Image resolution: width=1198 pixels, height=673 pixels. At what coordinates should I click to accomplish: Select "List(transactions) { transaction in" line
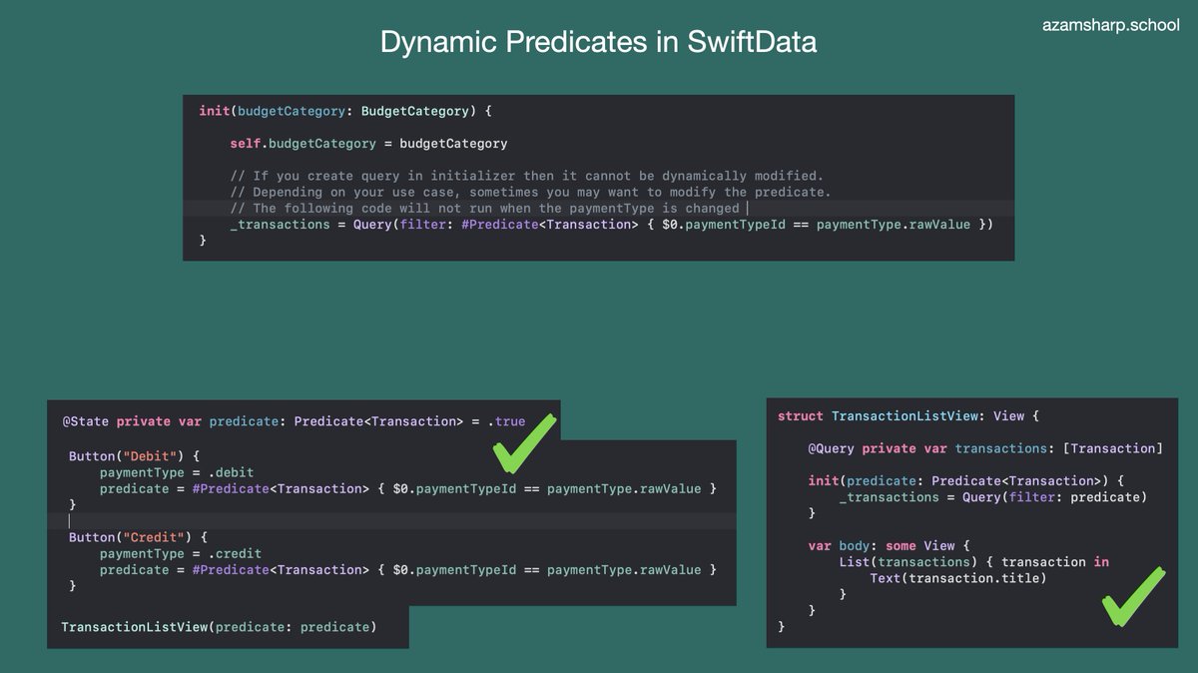coord(973,562)
